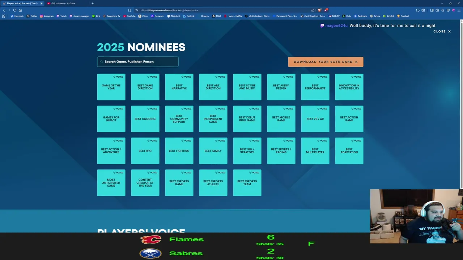Open the Best VR / AR category

(315, 119)
